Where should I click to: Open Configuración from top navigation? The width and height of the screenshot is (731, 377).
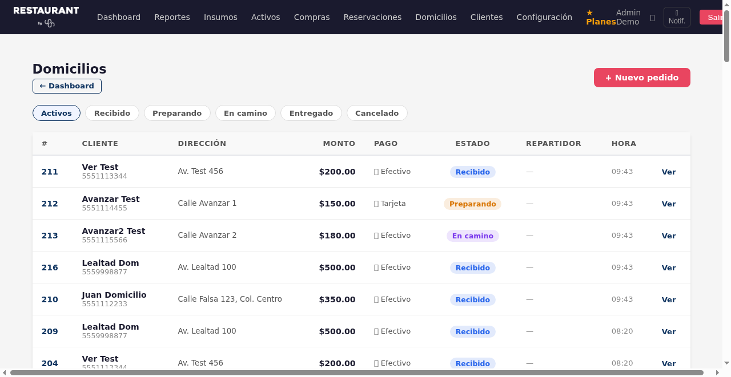pos(544,17)
